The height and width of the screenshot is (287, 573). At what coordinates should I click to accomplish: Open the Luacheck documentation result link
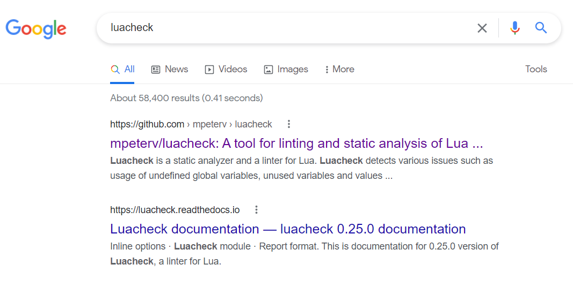[x=288, y=229]
